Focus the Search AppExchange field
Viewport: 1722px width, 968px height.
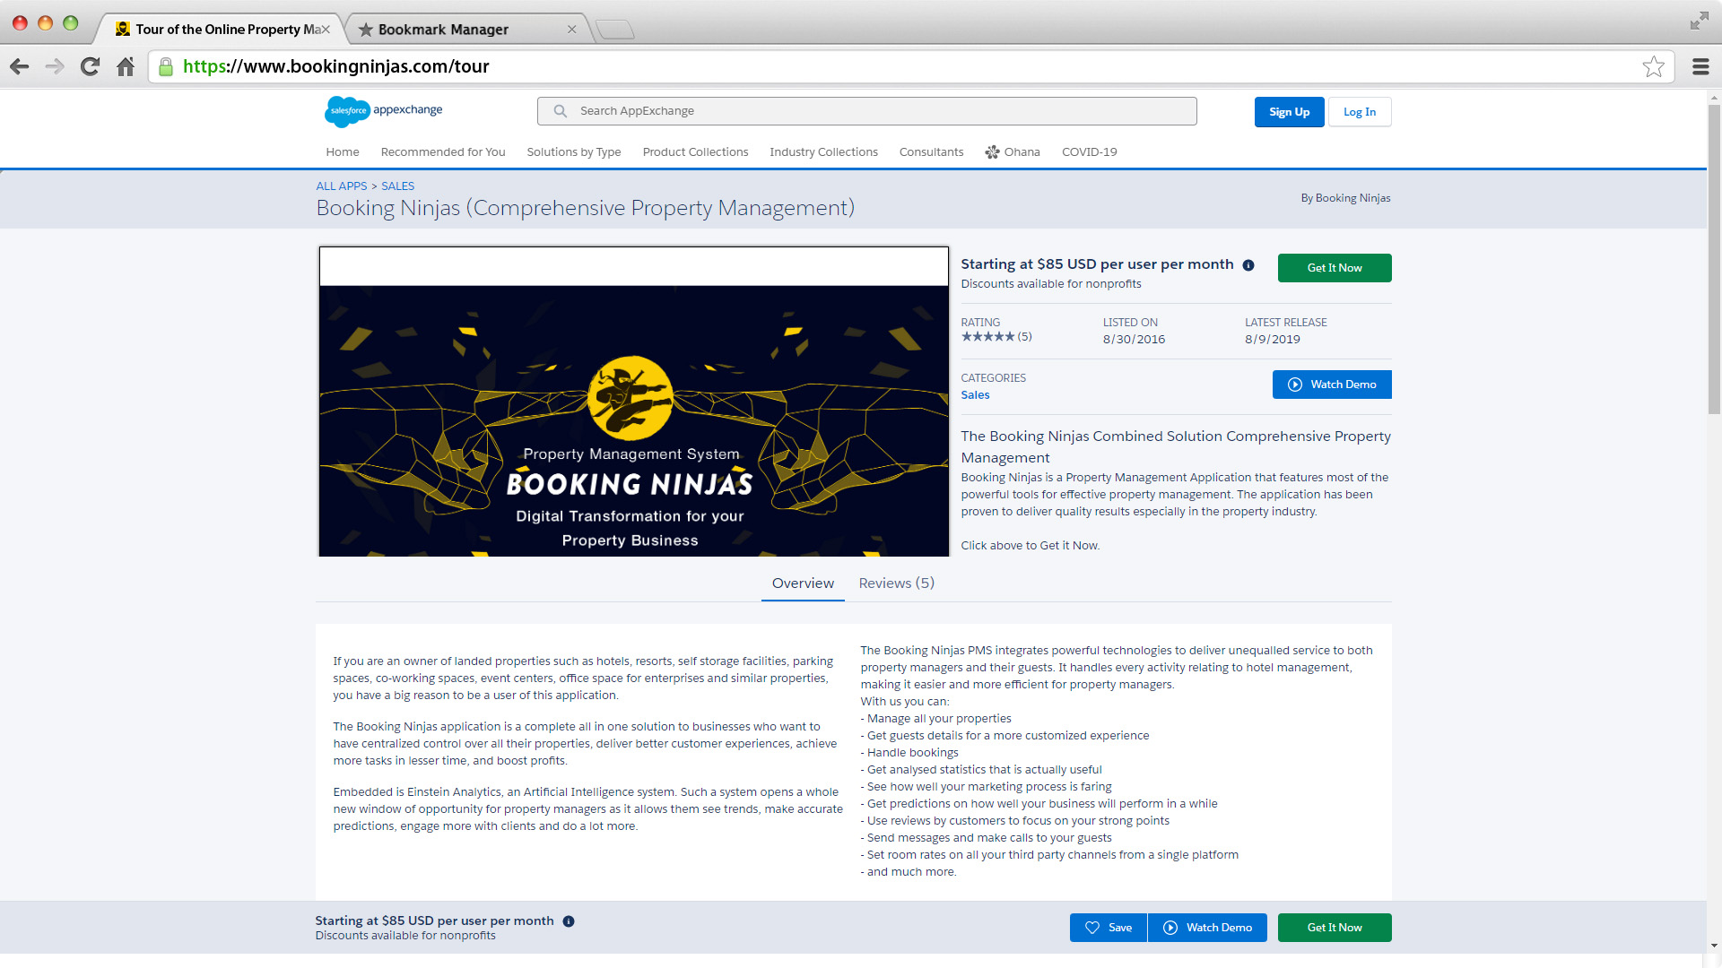pos(866,111)
